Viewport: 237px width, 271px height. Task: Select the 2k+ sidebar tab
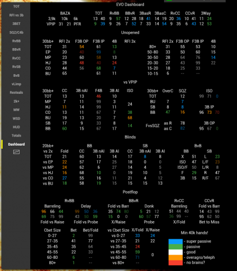pos(16,101)
